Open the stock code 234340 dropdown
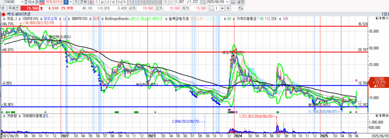389x139 pixels. coord(22,2)
